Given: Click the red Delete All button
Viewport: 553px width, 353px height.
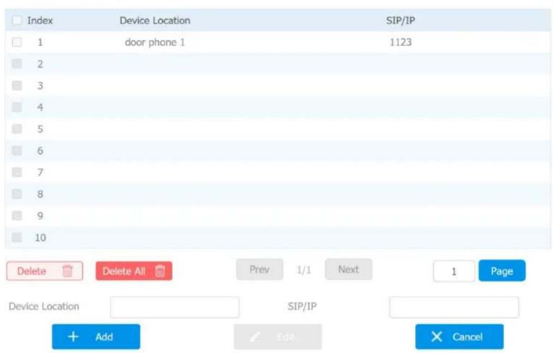Looking at the screenshot, I should 134,271.
